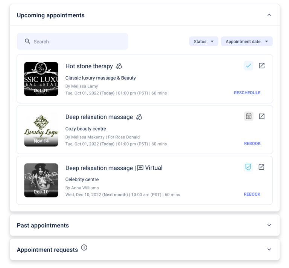
Task: Click By Anna Williams text
Action: tap(82, 188)
